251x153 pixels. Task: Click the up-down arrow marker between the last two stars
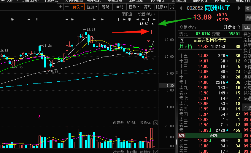pyautogui.click(x=149, y=20)
